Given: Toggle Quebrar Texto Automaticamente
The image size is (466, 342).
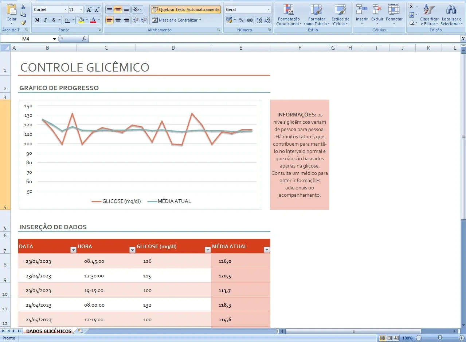Looking at the screenshot, I should [185, 9].
